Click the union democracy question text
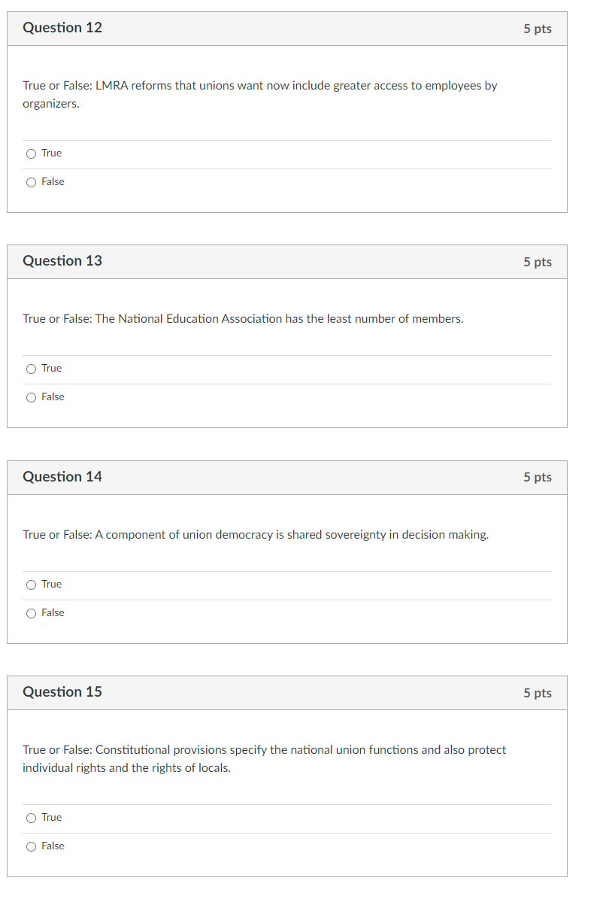 pyautogui.click(x=256, y=535)
